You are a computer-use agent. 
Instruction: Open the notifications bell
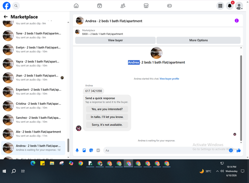pos(230,6)
